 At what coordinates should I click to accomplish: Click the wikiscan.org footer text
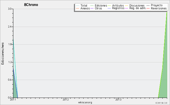click(85, 102)
